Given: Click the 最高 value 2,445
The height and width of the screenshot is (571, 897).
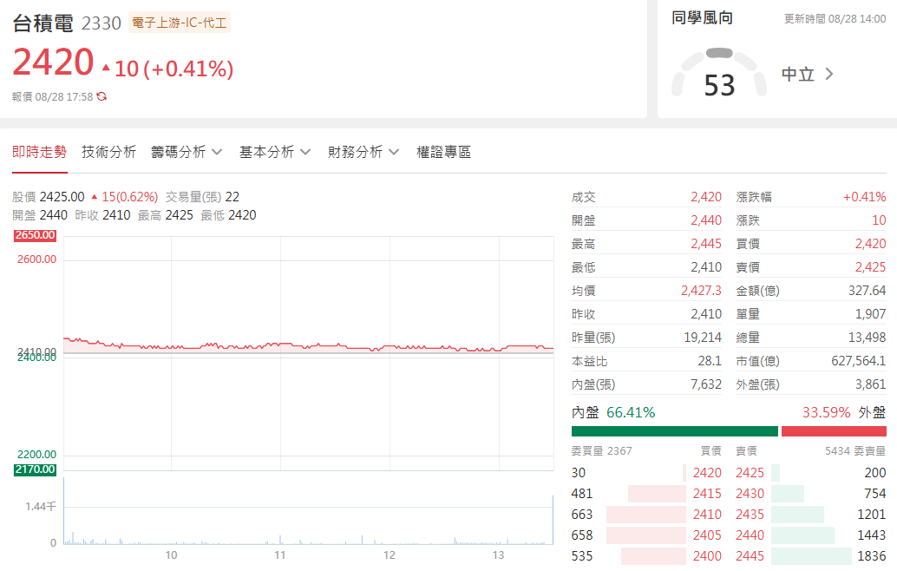Looking at the screenshot, I should coord(706,244).
